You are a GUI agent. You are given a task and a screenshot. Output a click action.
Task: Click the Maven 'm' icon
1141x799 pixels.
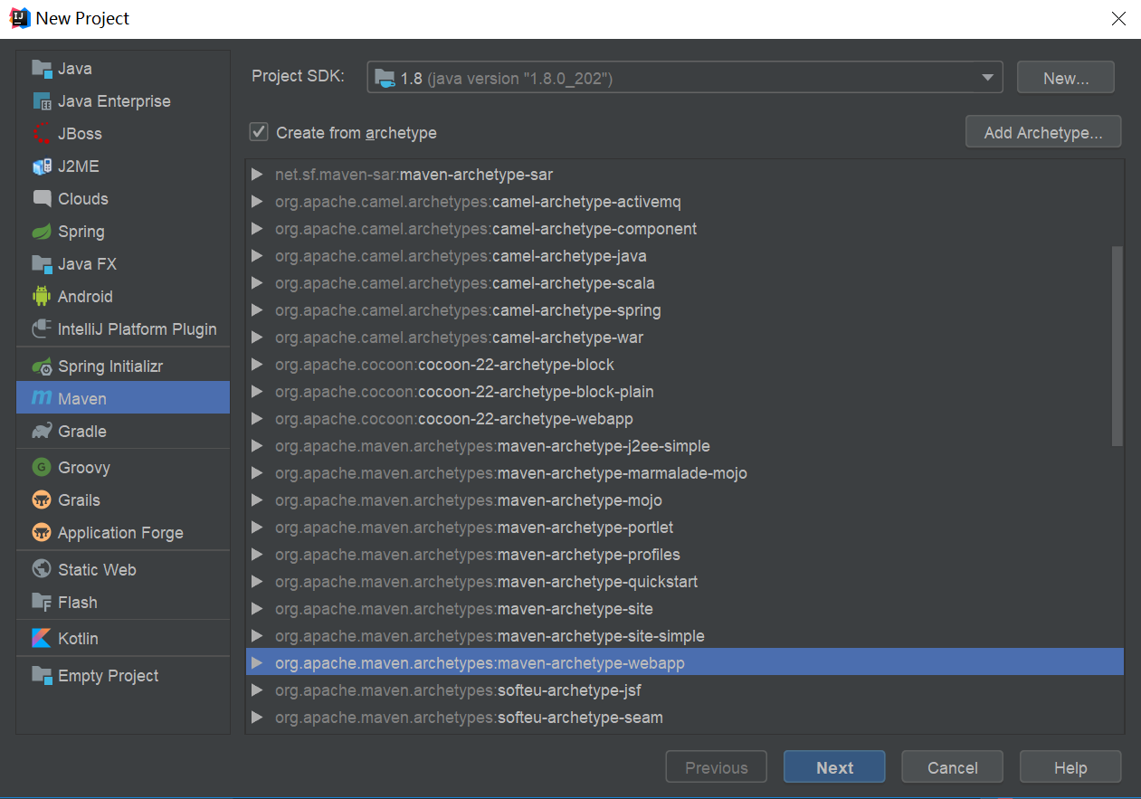pos(42,399)
